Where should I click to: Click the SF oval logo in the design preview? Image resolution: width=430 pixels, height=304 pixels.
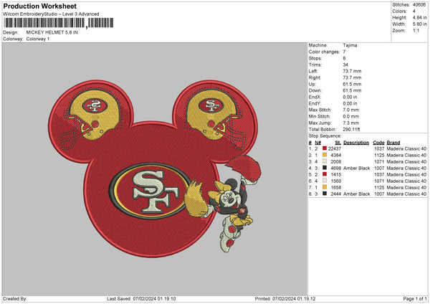[x=150, y=191]
